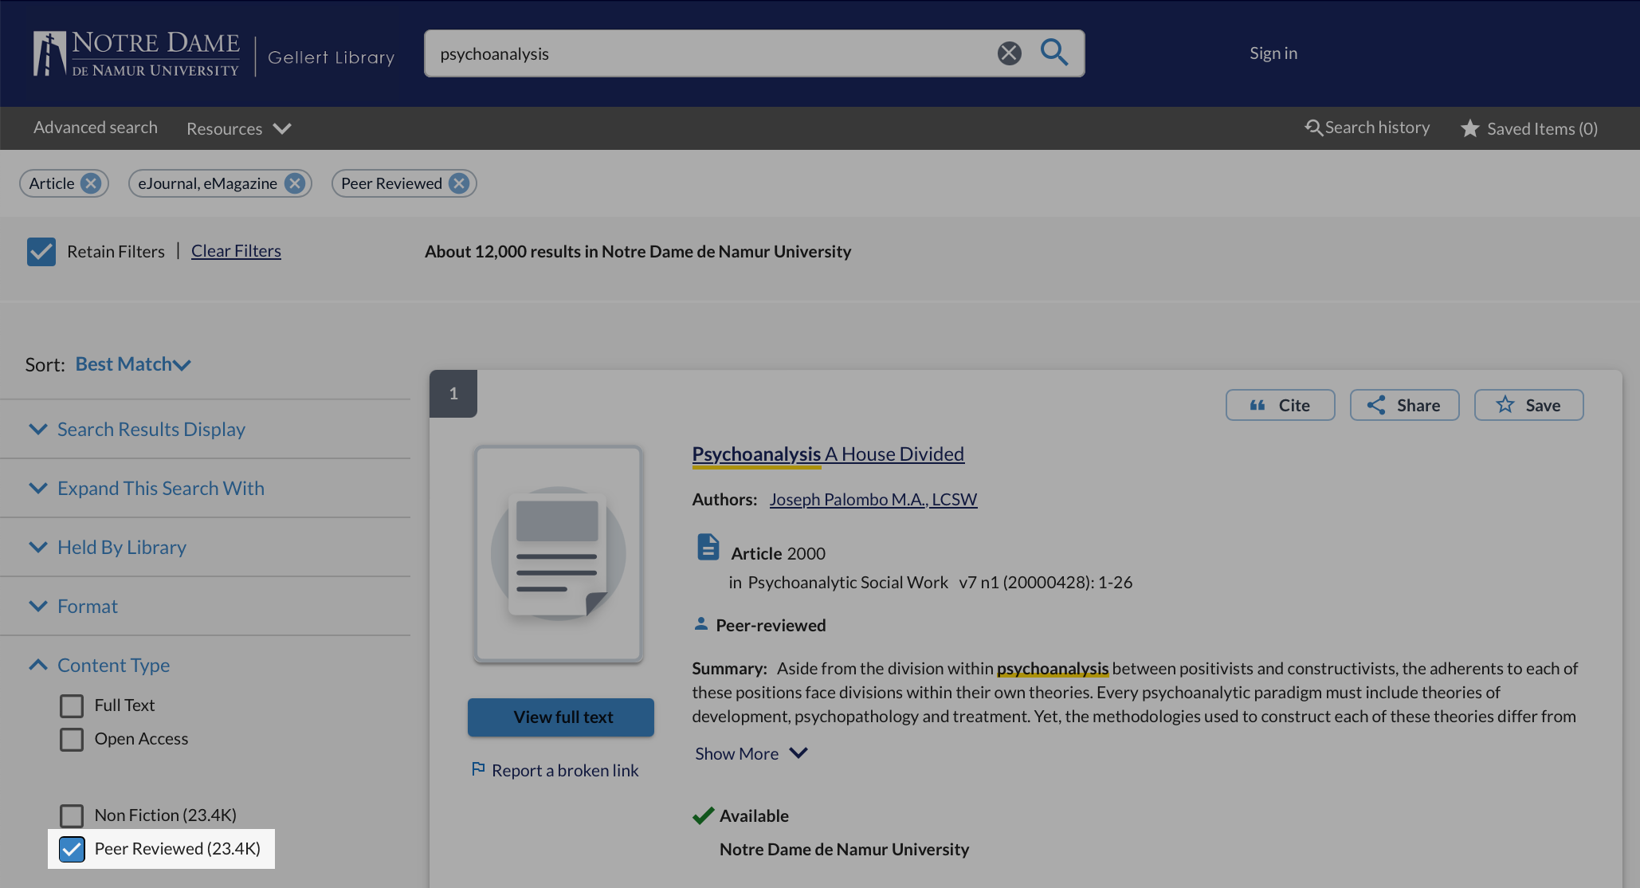The height and width of the screenshot is (888, 1640).
Task: Share the first result
Action: [1404, 405]
